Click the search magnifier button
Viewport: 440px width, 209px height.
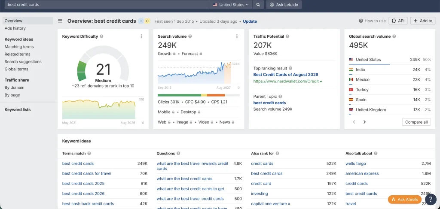(258, 4)
